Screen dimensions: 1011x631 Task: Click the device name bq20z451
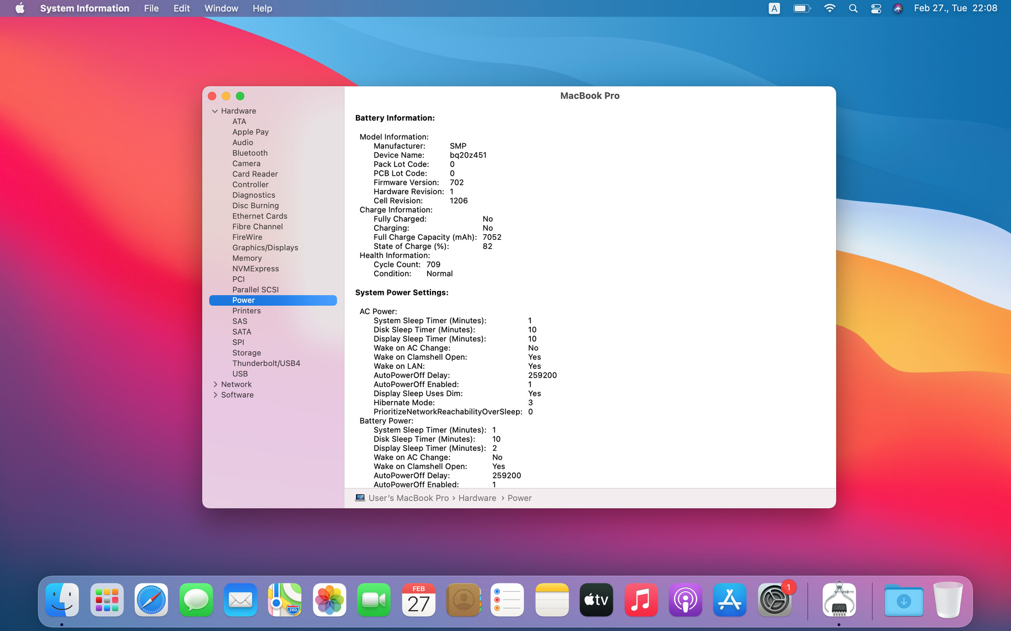click(x=468, y=155)
